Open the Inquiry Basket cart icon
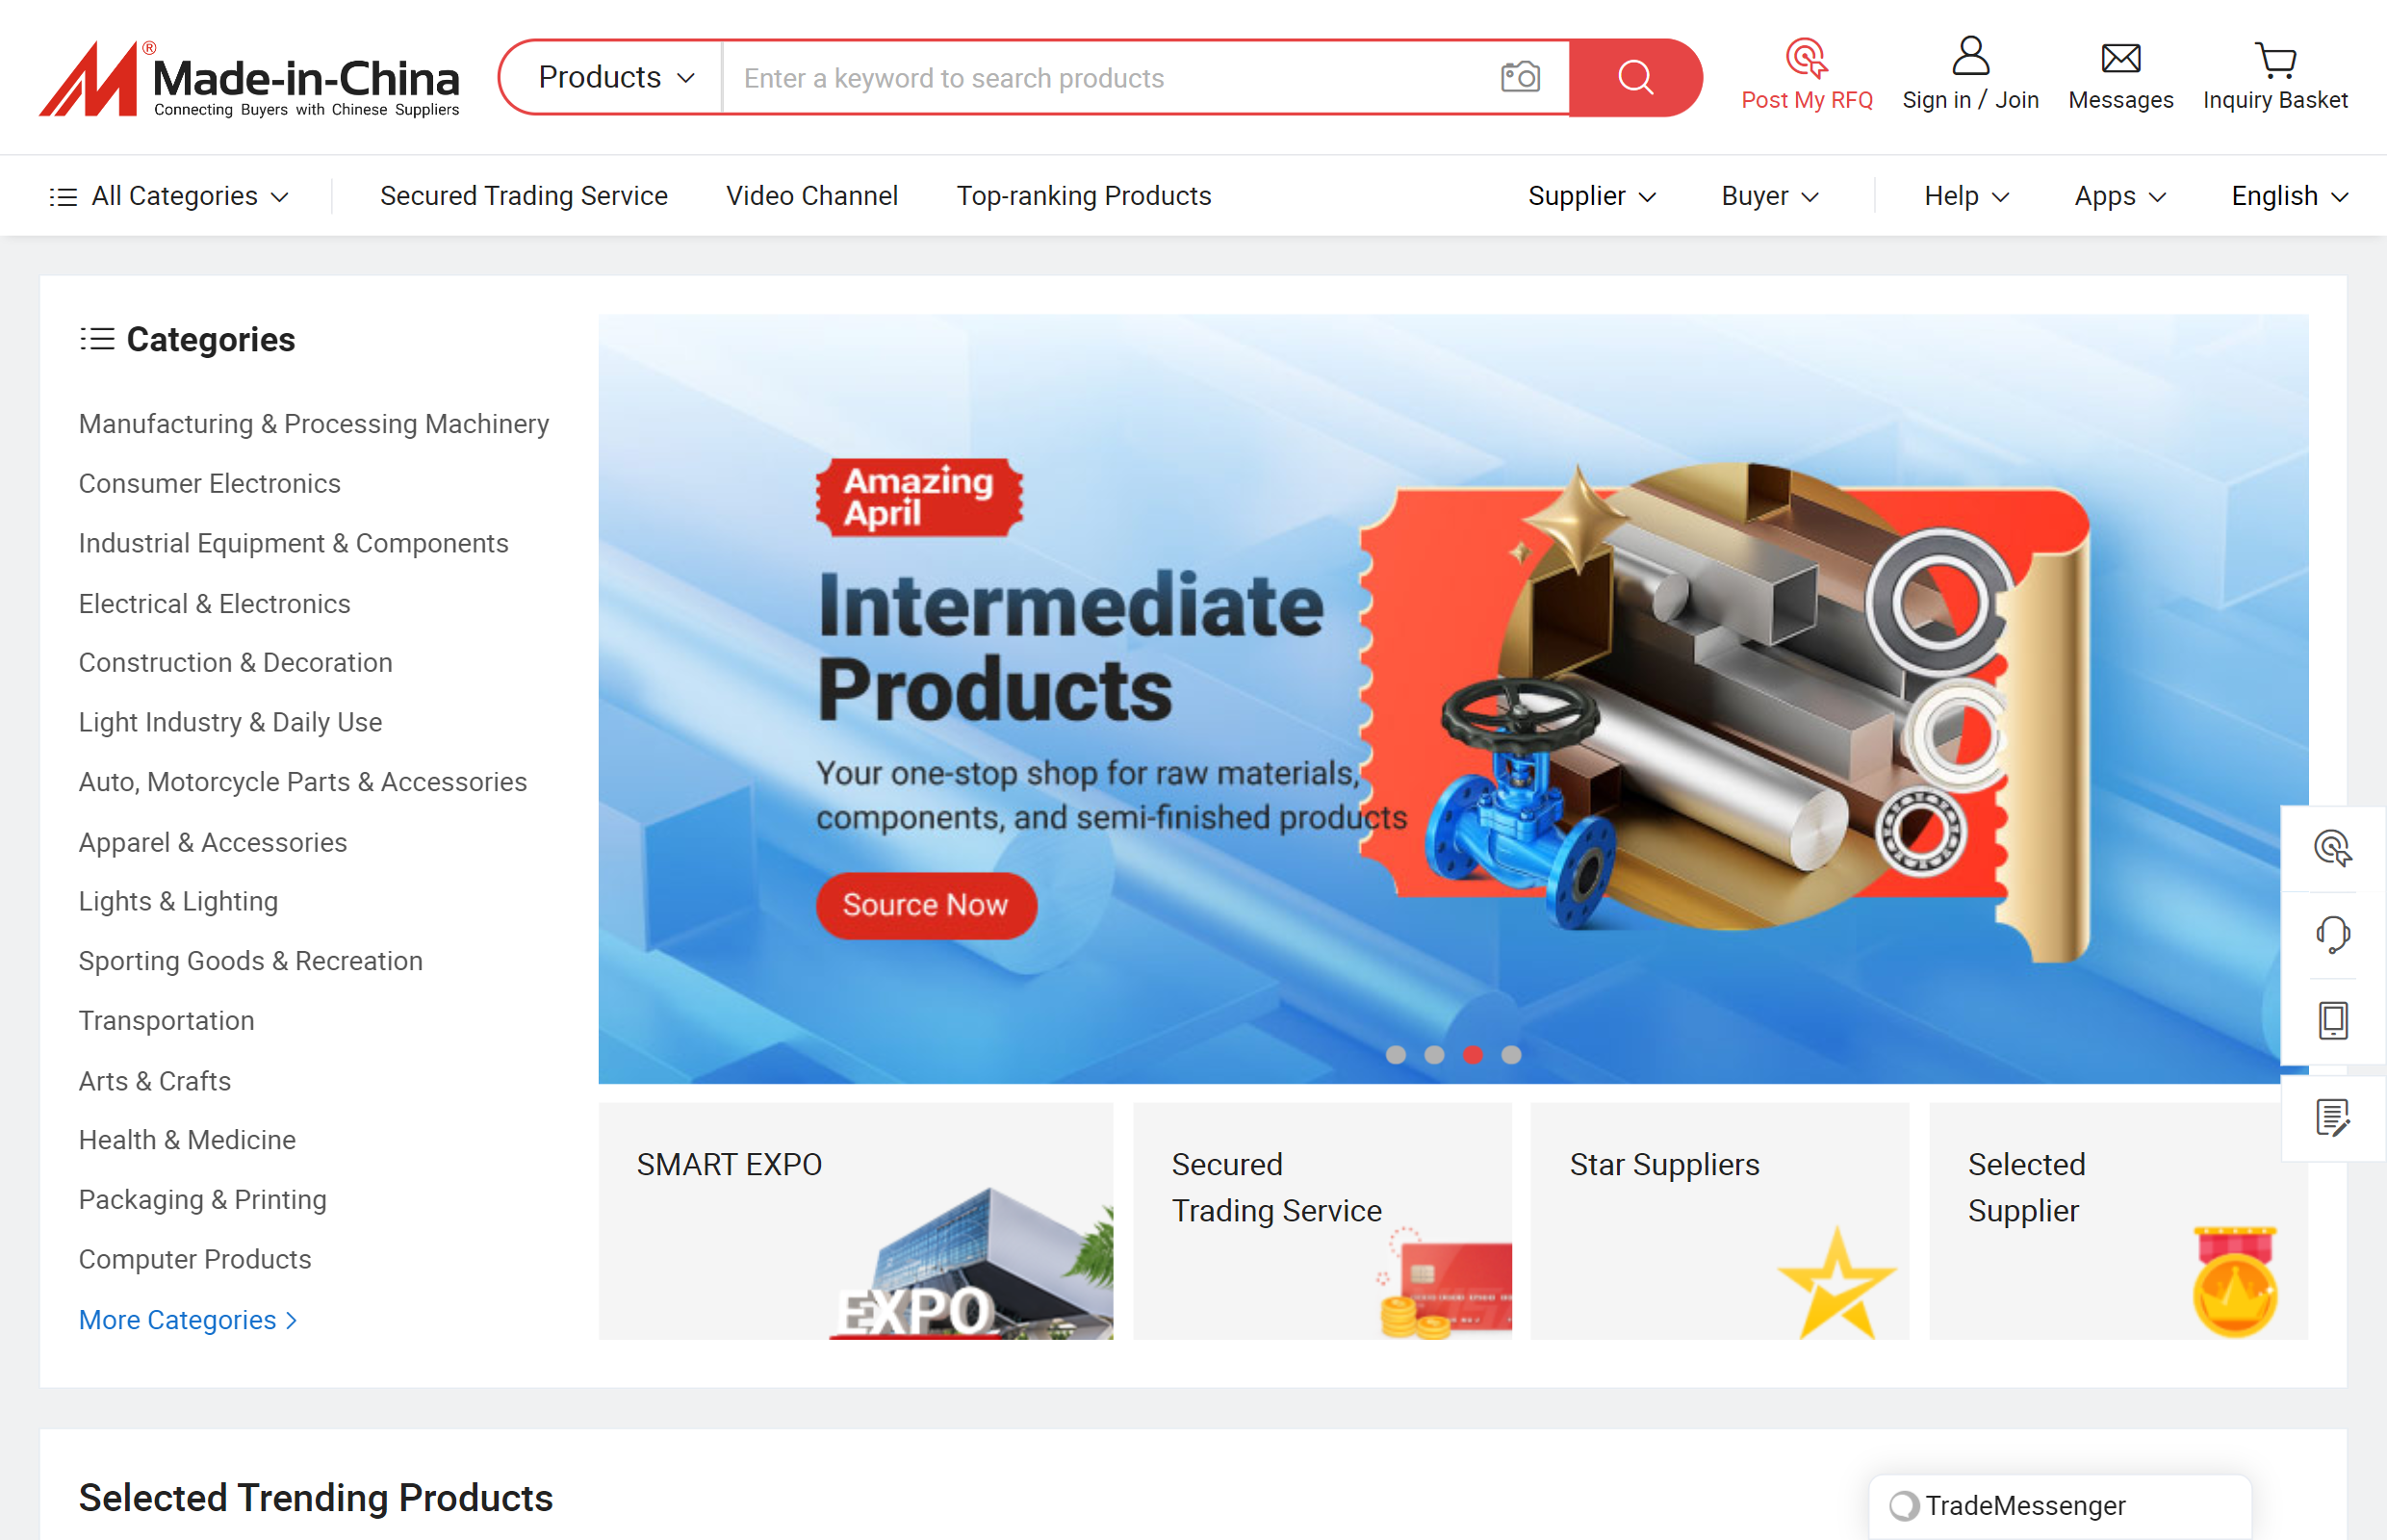2387x1540 pixels. (x=2275, y=60)
